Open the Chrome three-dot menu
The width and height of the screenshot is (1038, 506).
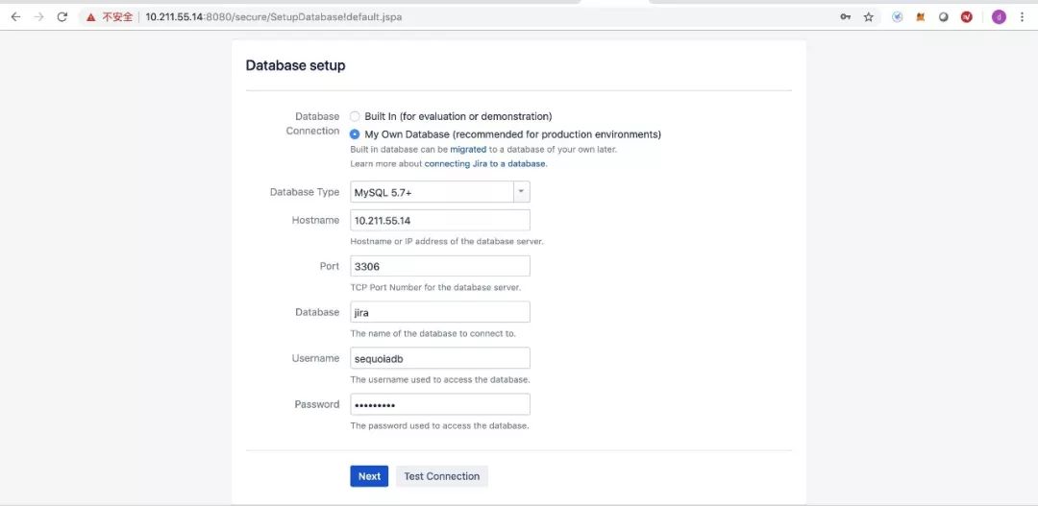(x=1022, y=17)
